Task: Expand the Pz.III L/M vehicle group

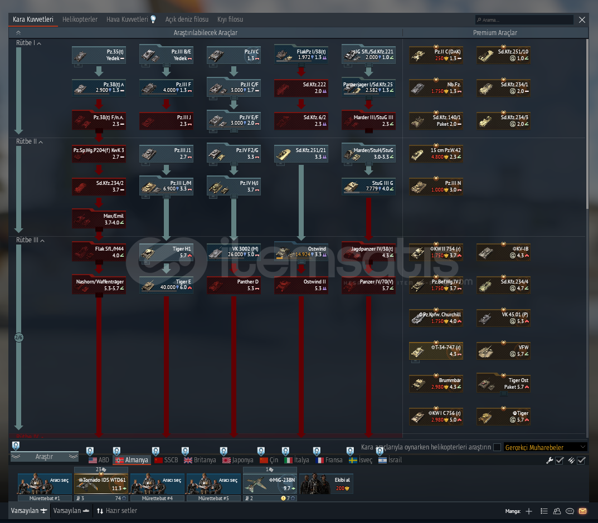Action: tap(166, 187)
